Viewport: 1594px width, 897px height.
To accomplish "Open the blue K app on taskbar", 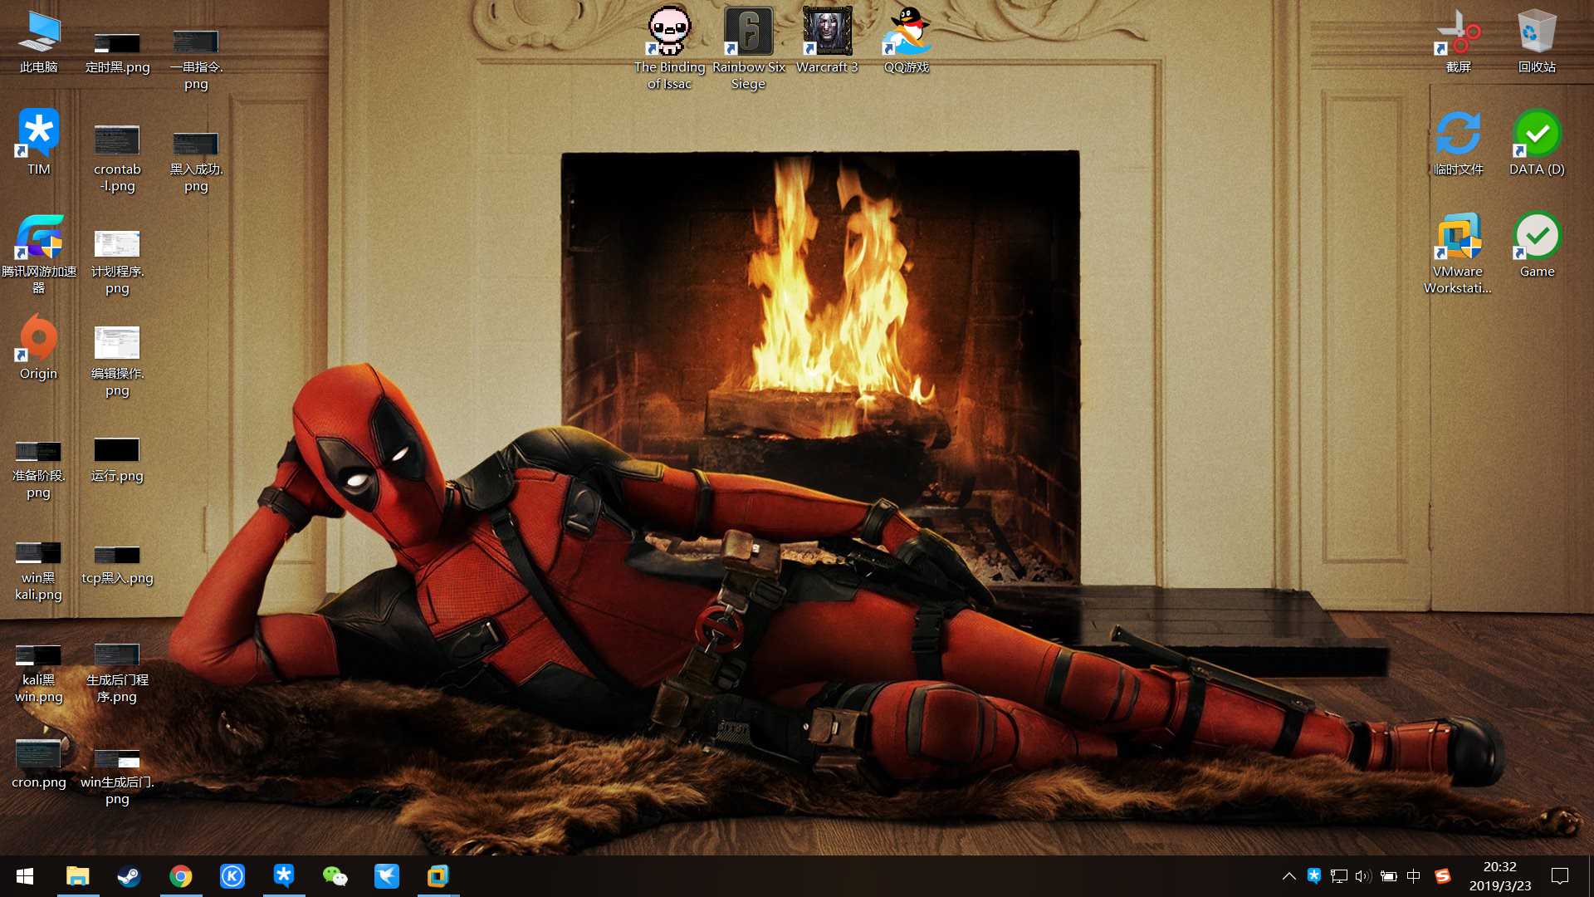I will point(232,876).
